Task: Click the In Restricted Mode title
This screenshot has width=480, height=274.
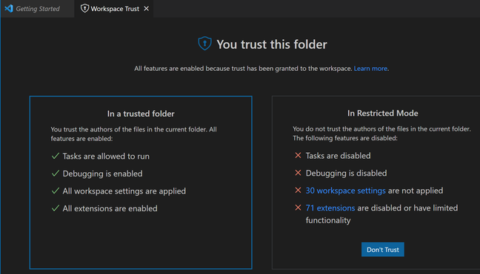Action: [x=383, y=113]
